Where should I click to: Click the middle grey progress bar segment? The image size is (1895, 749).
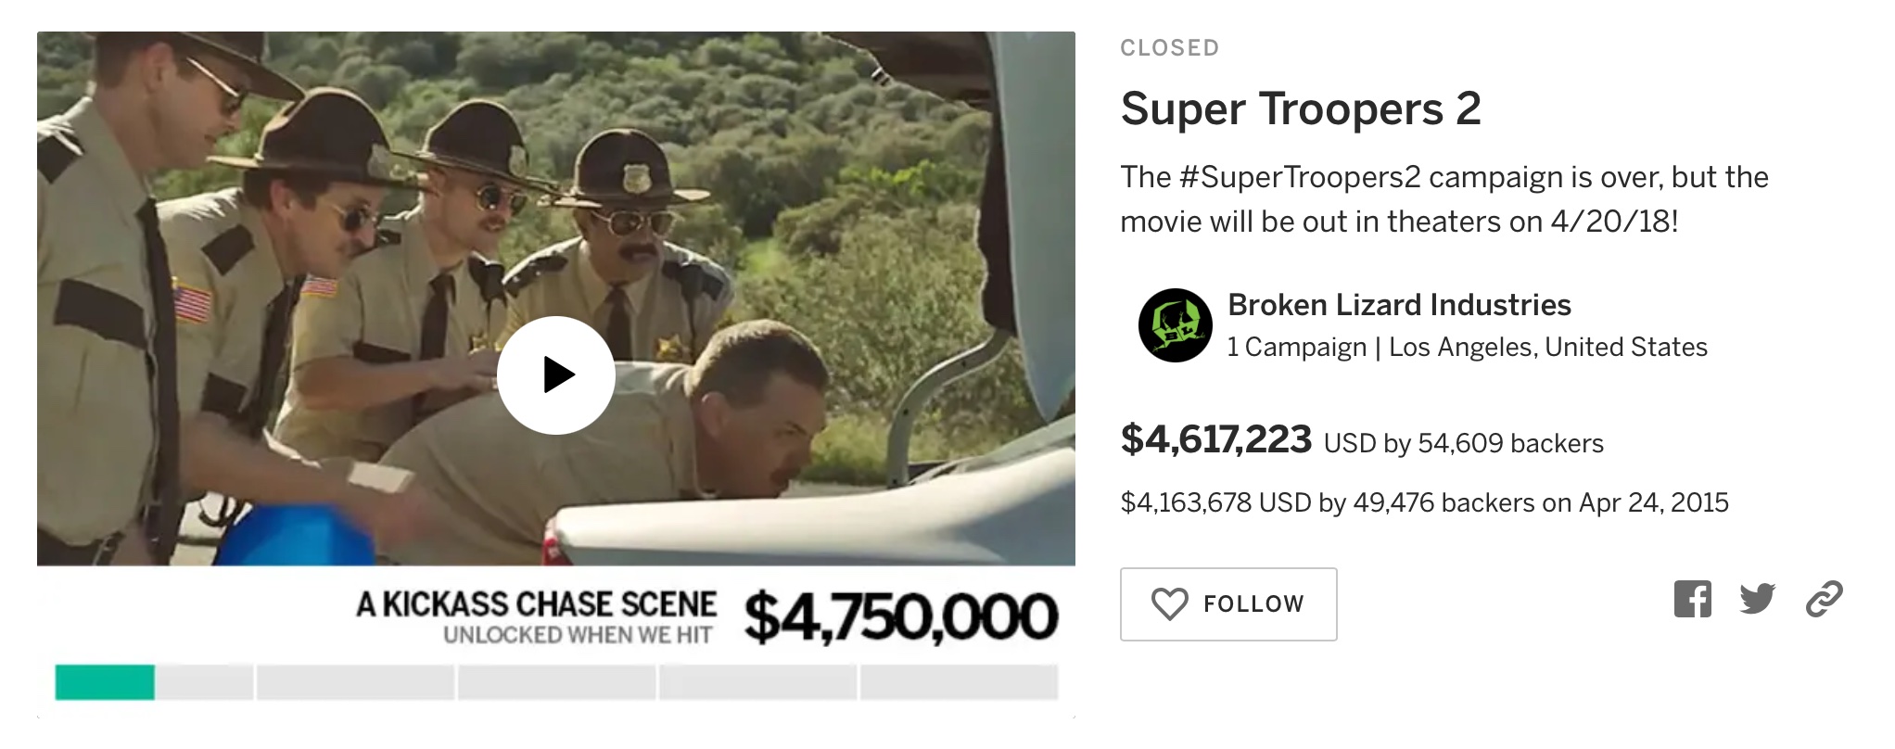[556, 682]
